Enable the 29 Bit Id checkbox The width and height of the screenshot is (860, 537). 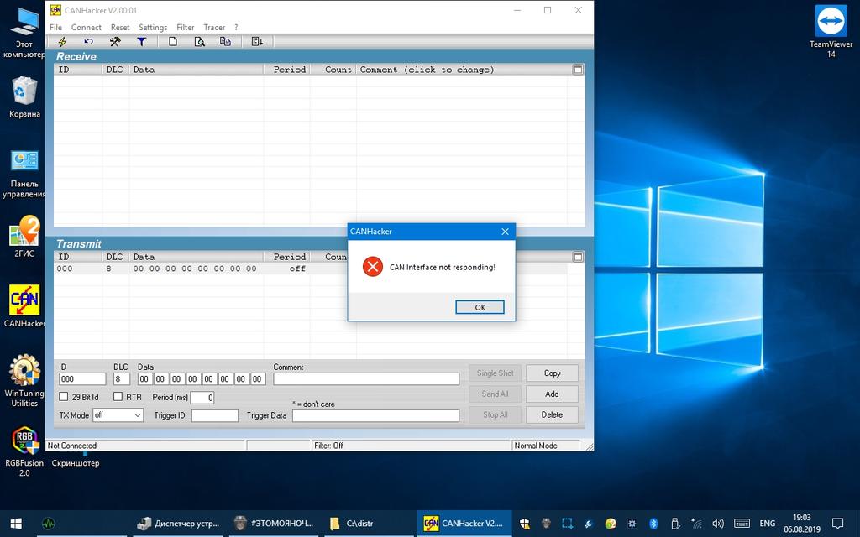[64, 397]
